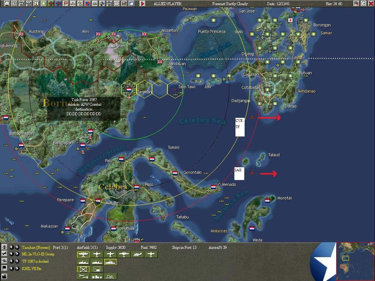
Task: Click the Dutch flag at Morotai
Action: (267, 201)
